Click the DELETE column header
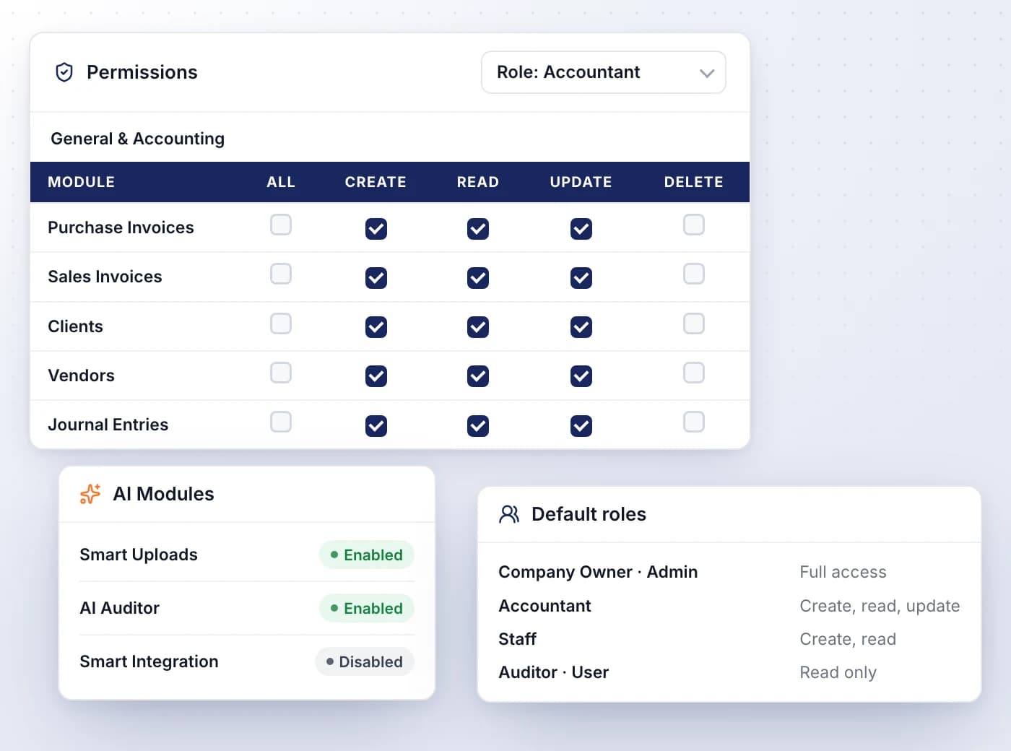The height and width of the screenshot is (751, 1011). point(694,182)
